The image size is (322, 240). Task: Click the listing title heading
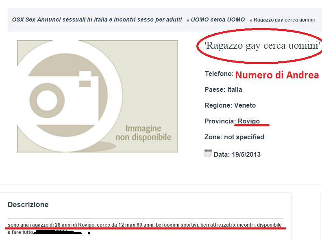coord(262,45)
